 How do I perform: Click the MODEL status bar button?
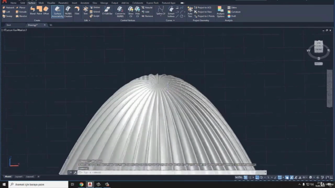pos(239,178)
